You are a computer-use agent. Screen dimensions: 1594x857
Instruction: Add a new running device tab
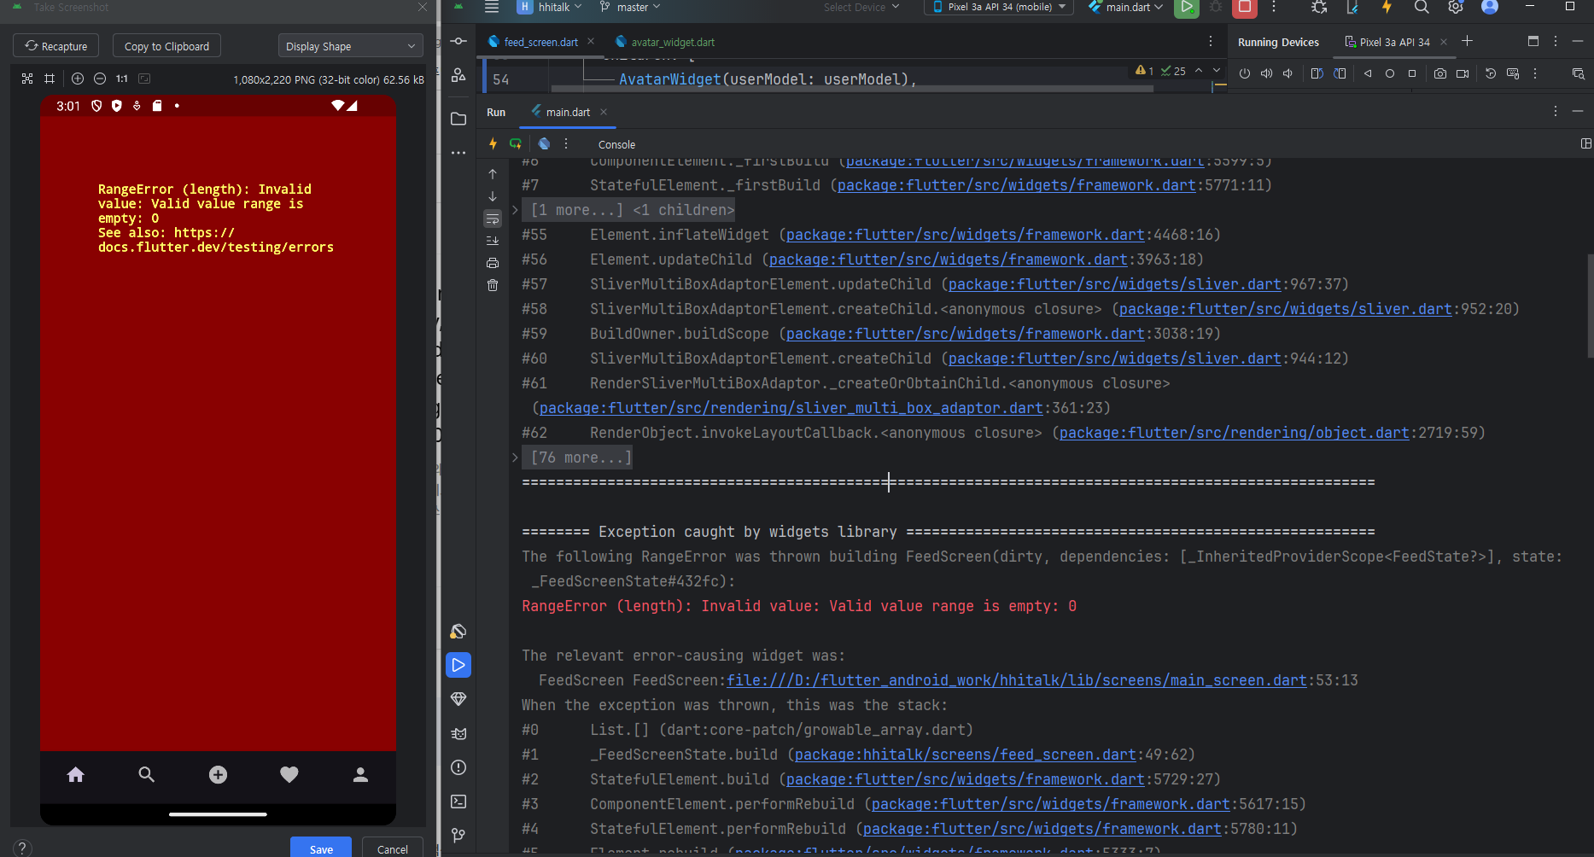pyautogui.click(x=1467, y=41)
